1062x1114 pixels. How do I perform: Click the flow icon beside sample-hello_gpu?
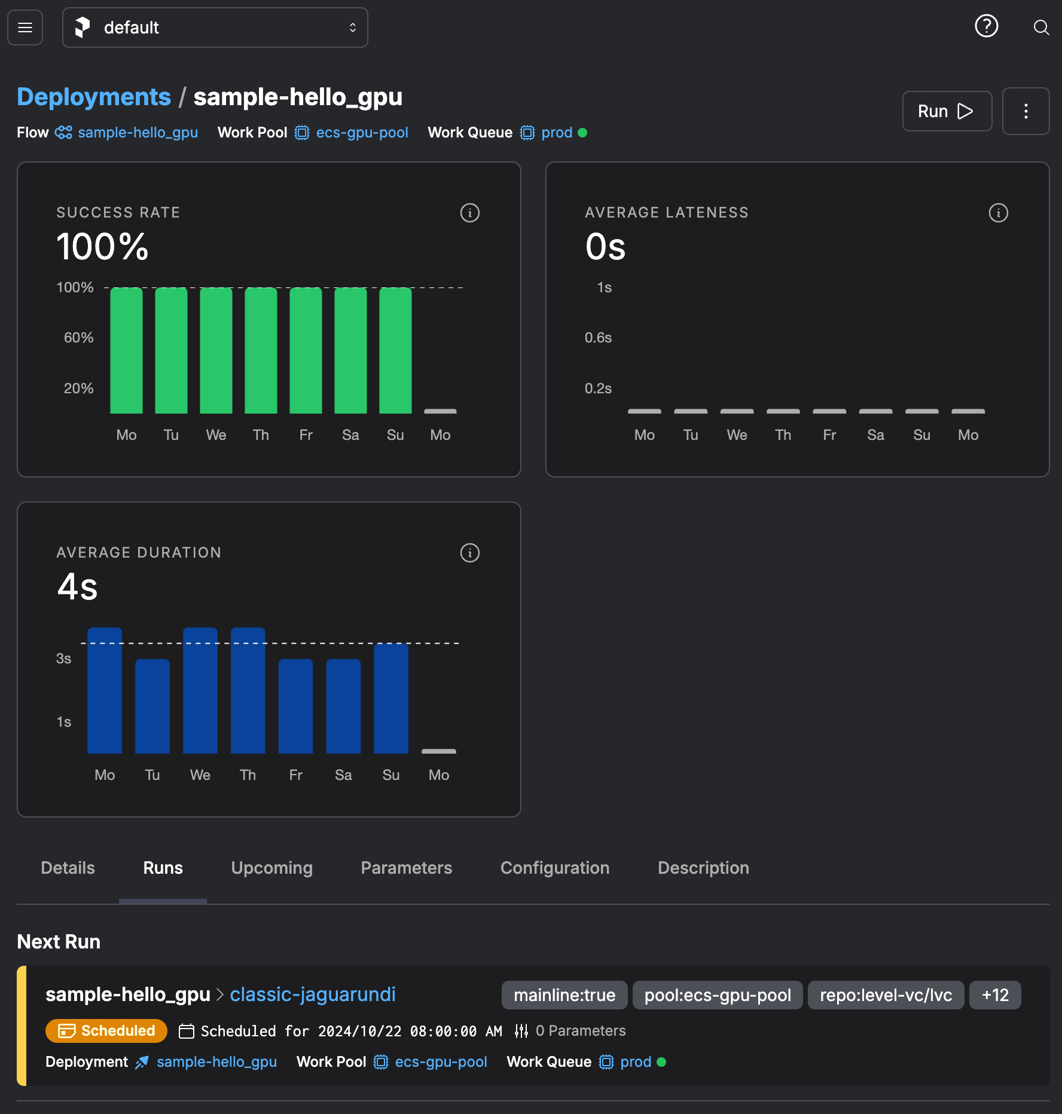click(x=63, y=133)
